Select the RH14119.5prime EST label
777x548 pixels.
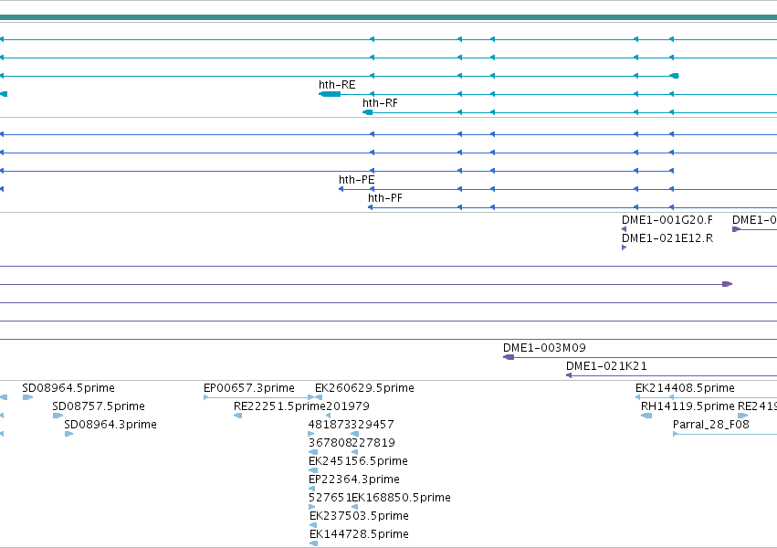[x=688, y=406]
